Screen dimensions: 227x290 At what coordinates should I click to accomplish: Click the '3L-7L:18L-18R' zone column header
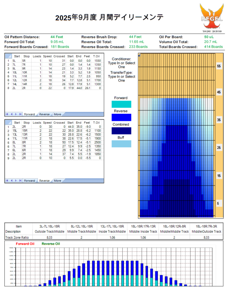50,227
